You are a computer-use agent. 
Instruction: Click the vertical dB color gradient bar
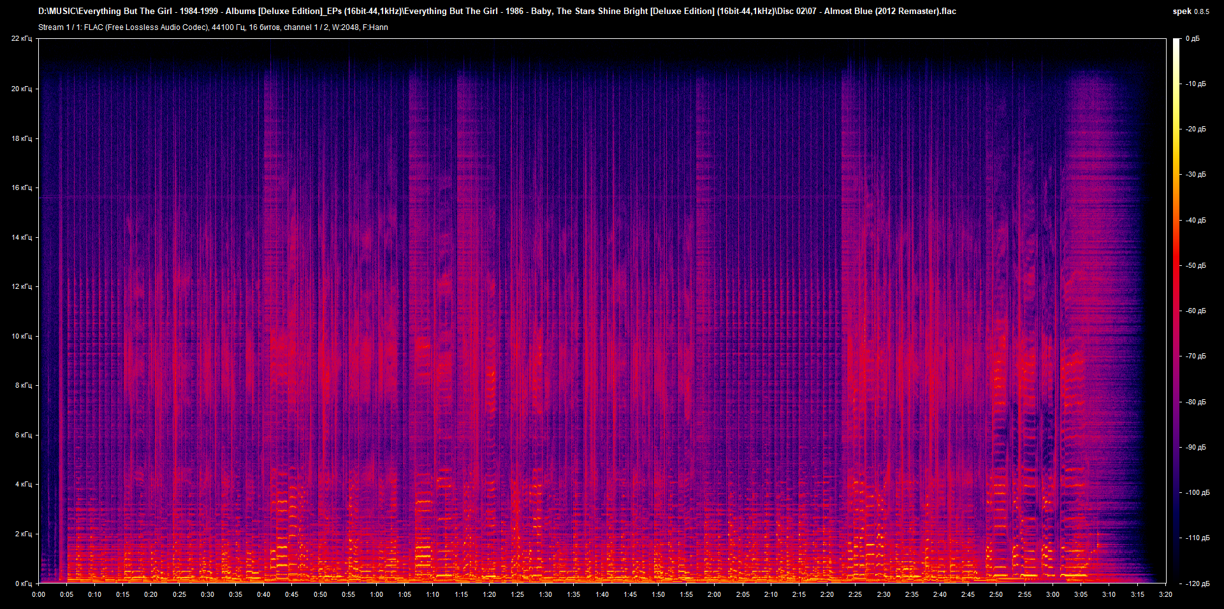click(x=1176, y=311)
